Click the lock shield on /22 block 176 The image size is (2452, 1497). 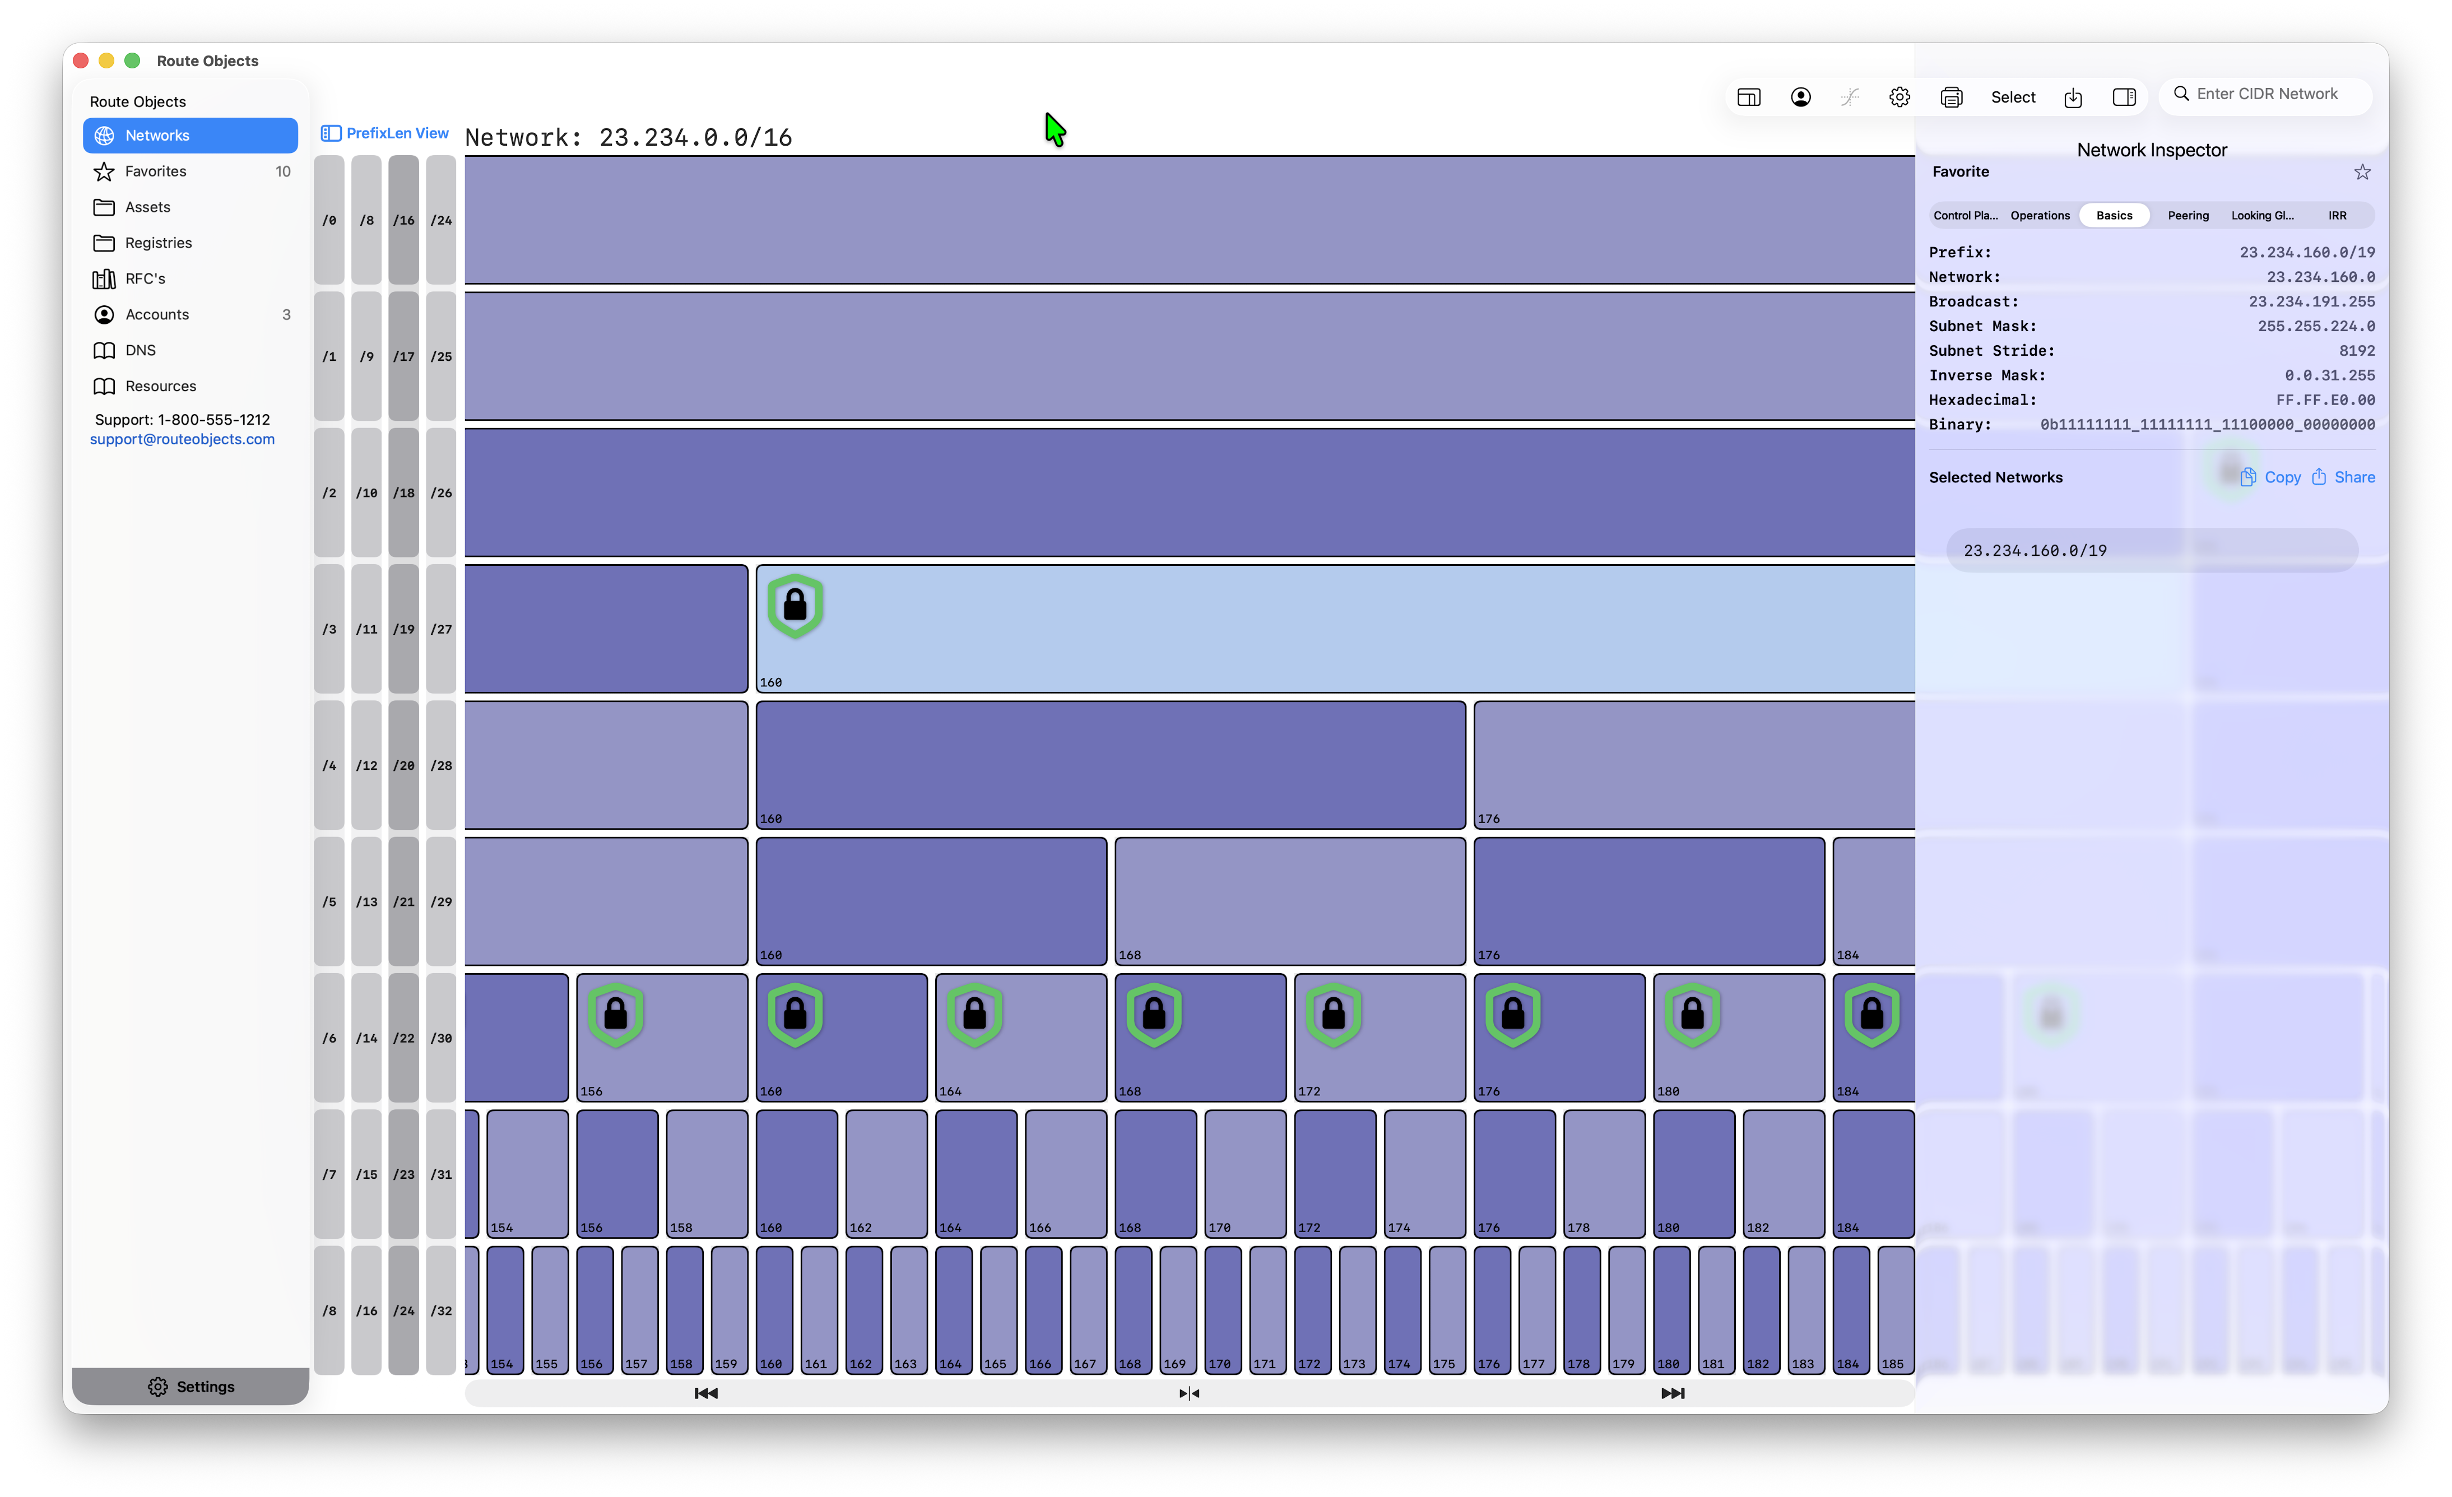click(x=1512, y=1014)
